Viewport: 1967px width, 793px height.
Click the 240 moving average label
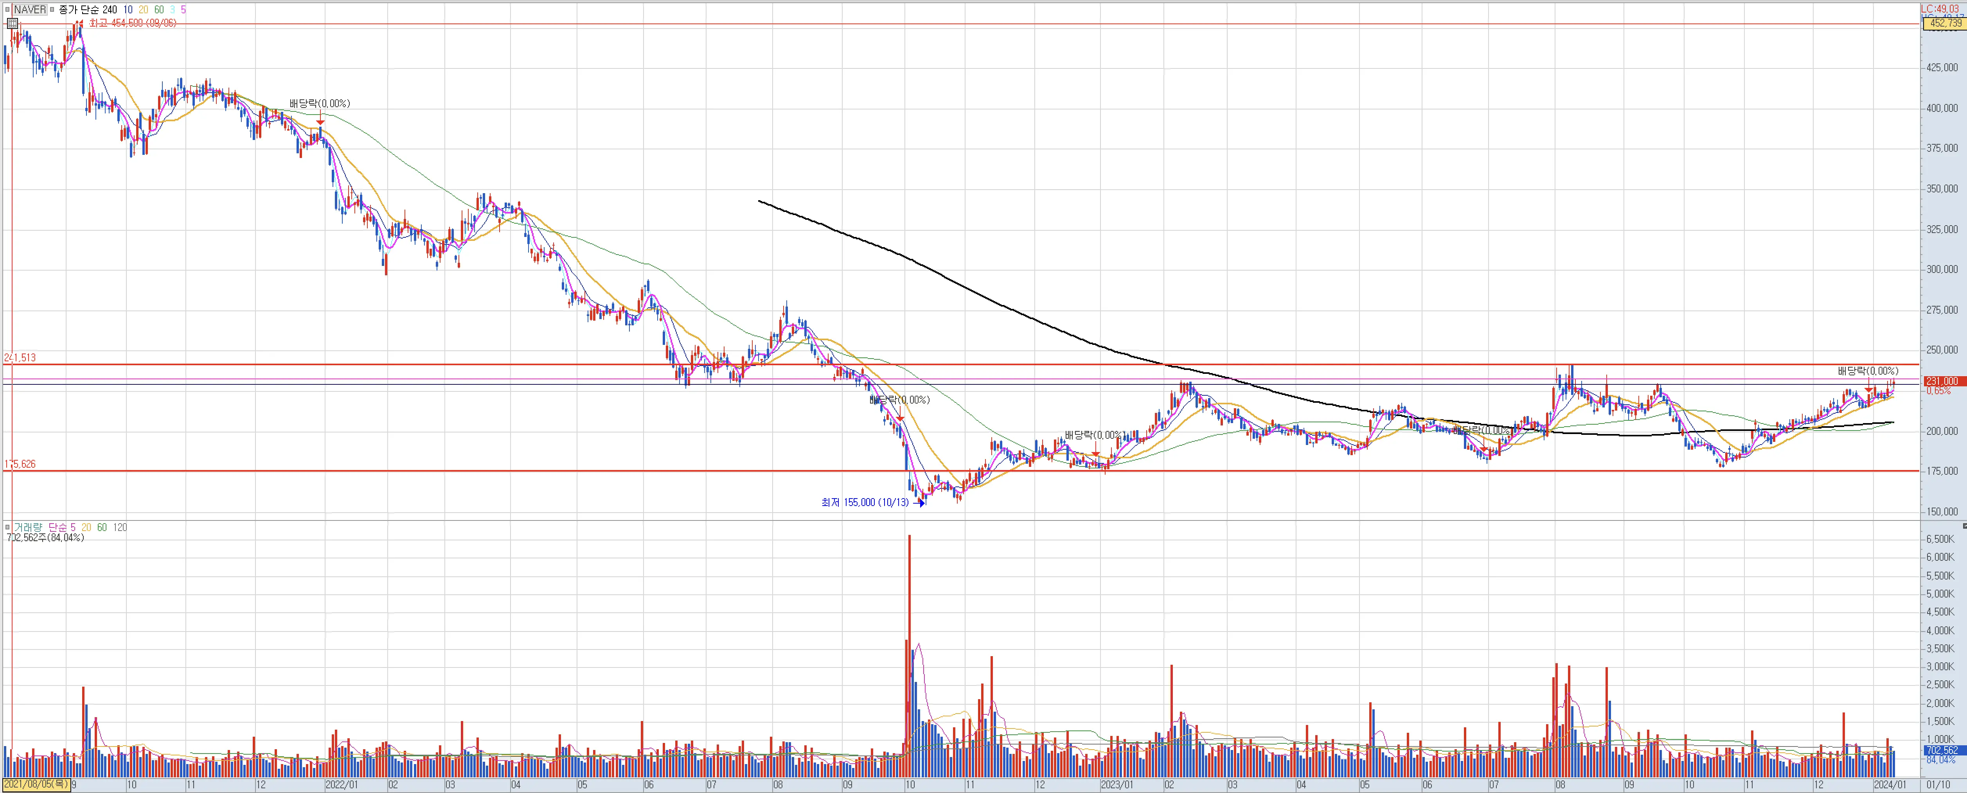pyautogui.click(x=109, y=10)
